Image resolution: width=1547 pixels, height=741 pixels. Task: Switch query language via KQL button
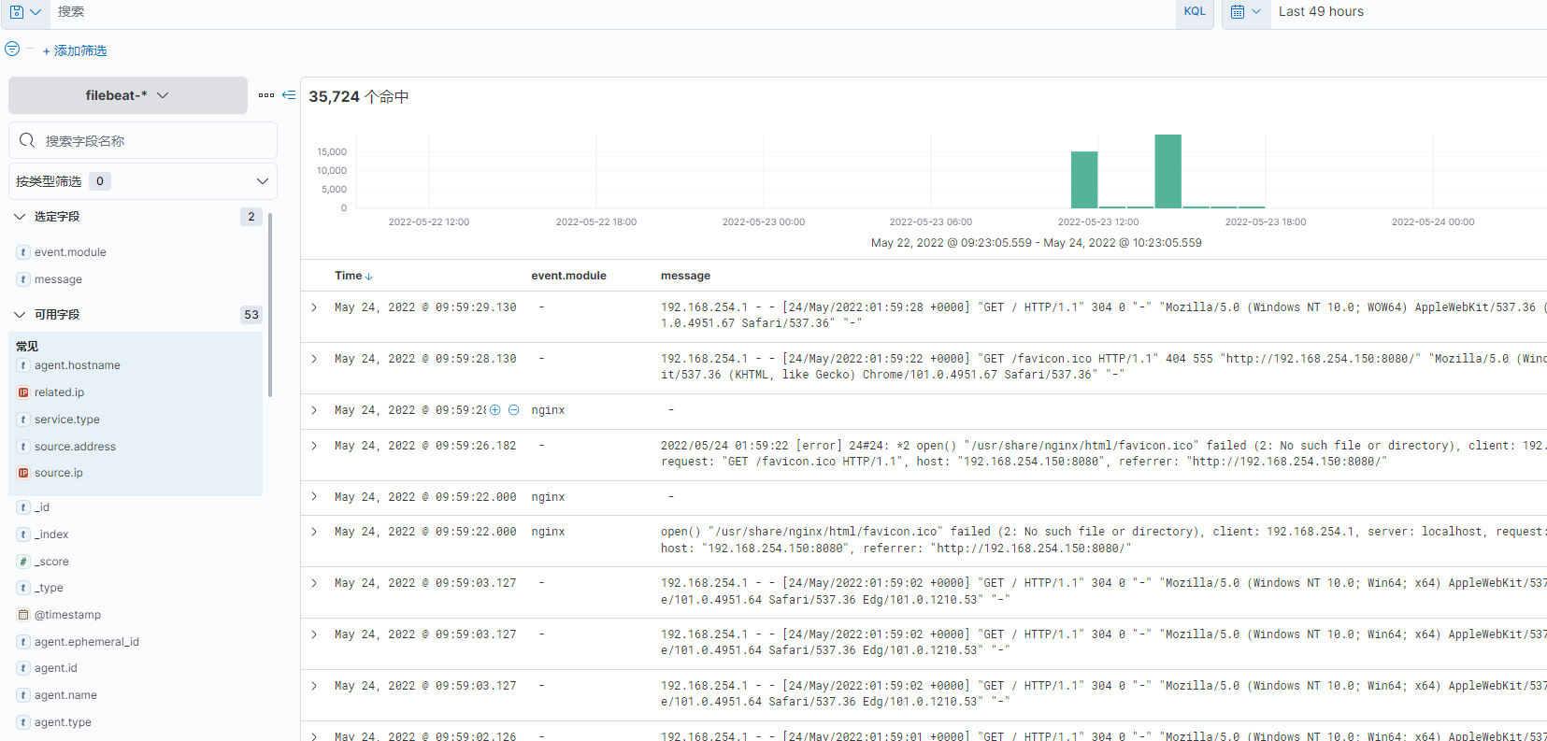[1195, 12]
